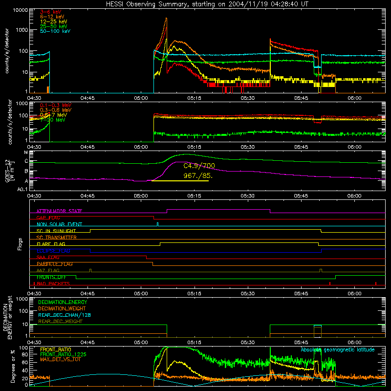Click the M class label on GOES axis
The width and height of the screenshot is (391, 391).
pos(26,152)
